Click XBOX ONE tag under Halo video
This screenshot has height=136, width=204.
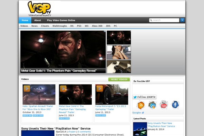tap(38, 116)
